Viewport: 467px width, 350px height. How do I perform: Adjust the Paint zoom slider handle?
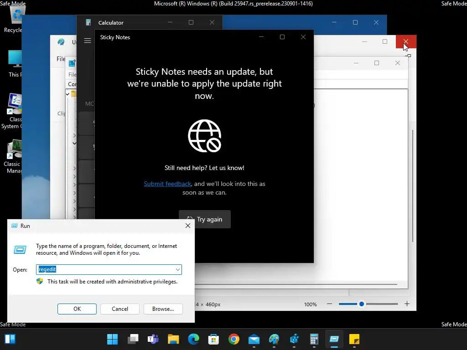pyautogui.click(x=362, y=304)
